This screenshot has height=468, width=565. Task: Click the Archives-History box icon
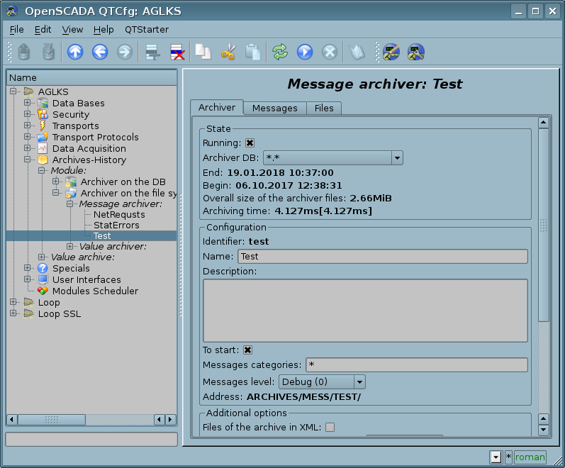tap(43, 160)
